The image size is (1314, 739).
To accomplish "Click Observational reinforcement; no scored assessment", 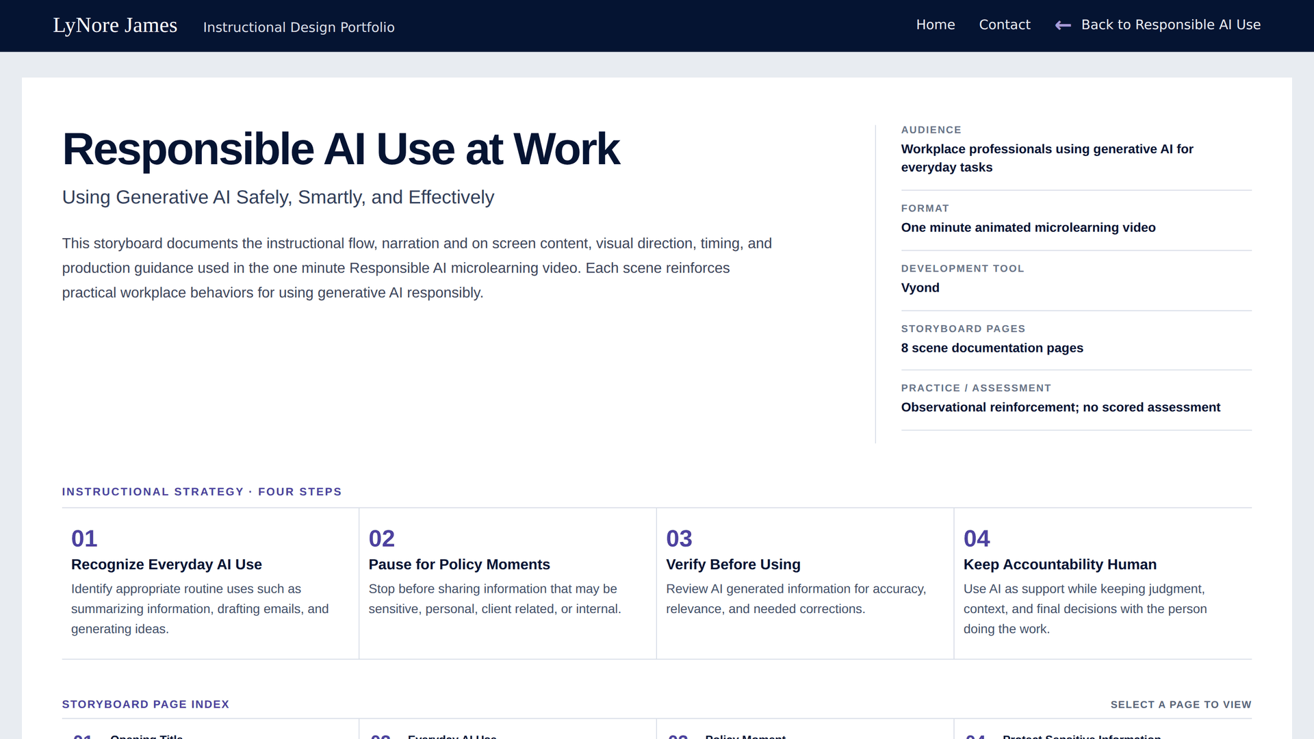I will [1060, 408].
